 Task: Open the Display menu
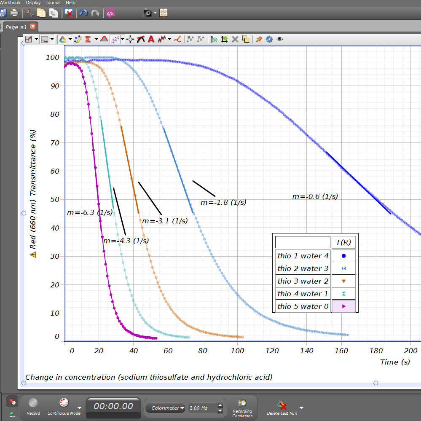[33, 3]
